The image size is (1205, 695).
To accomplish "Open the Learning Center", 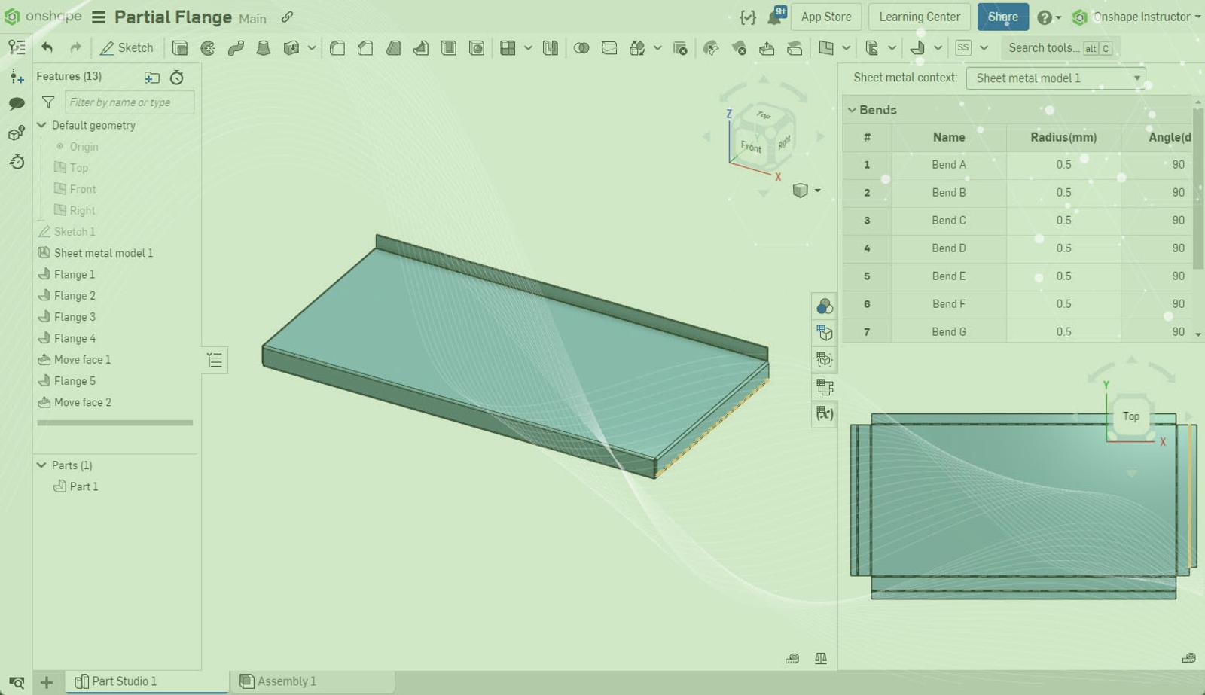I will pyautogui.click(x=919, y=17).
